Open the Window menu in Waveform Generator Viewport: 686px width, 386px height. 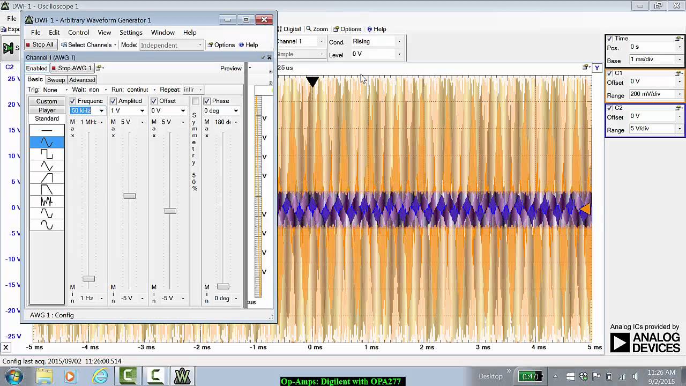[x=163, y=33]
